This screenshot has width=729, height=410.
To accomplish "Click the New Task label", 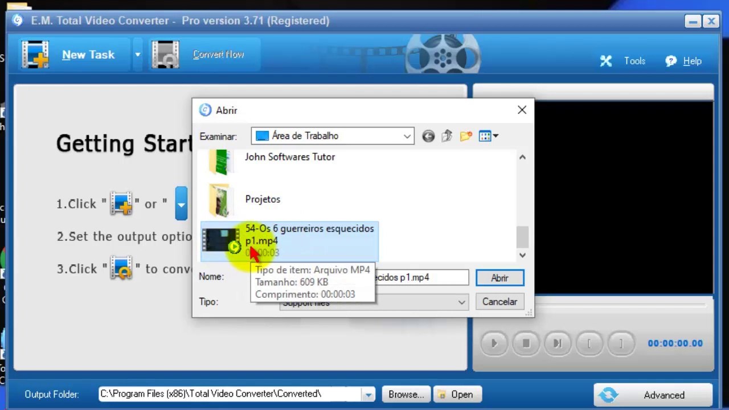I will click(88, 55).
